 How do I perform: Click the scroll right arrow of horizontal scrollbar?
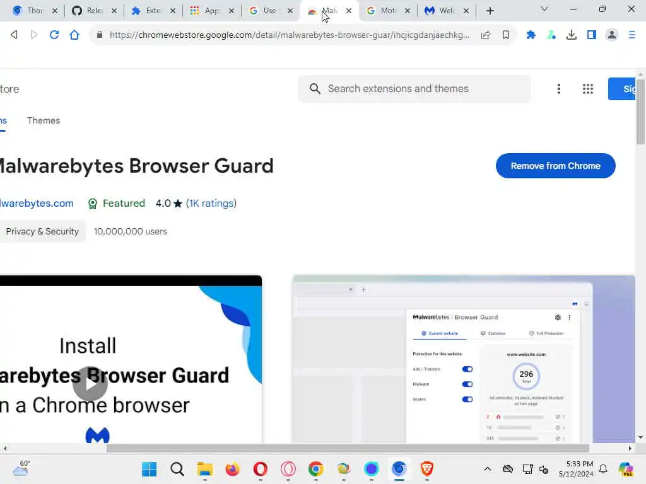630,448
